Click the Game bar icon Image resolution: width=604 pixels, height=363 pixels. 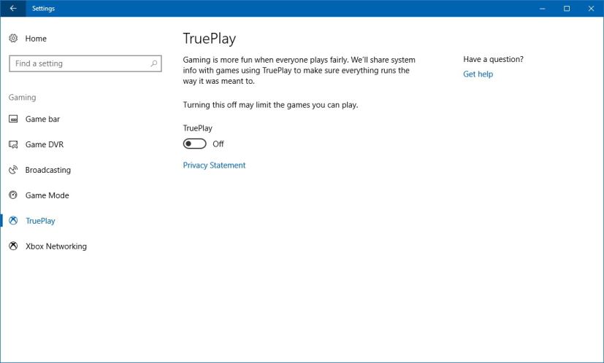click(13, 119)
